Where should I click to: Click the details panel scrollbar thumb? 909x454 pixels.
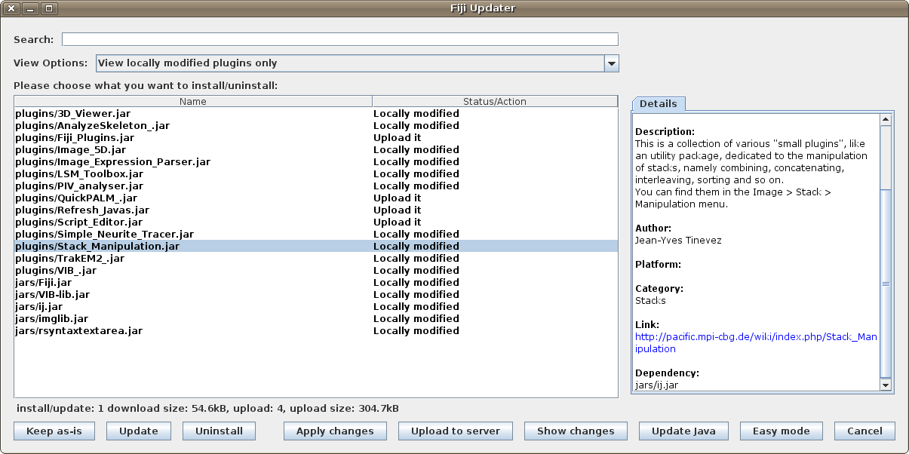pyautogui.click(x=886, y=284)
